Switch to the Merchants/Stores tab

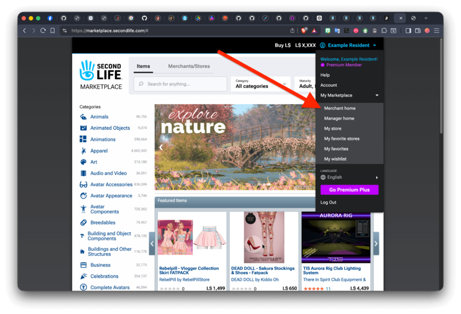click(189, 66)
